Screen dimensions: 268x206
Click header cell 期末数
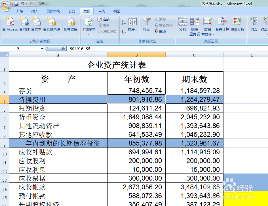pos(194,79)
